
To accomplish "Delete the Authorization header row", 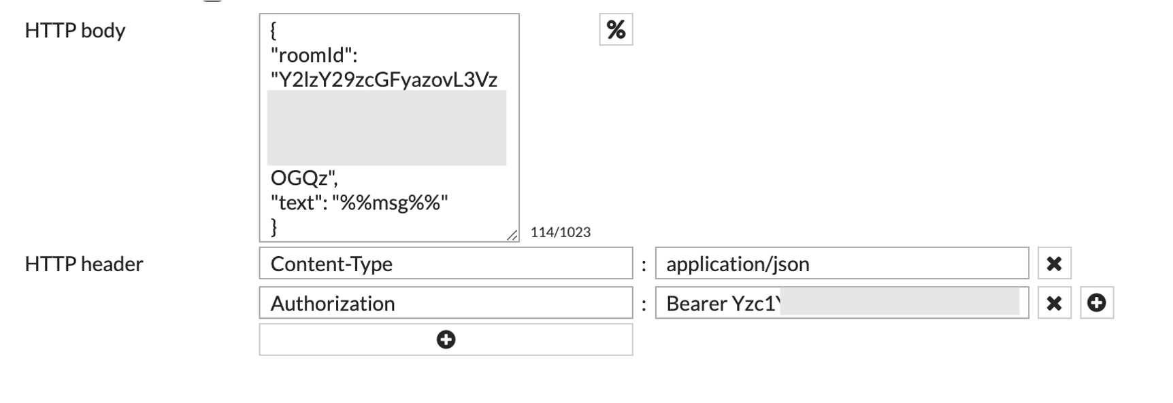I will click(1054, 303).
